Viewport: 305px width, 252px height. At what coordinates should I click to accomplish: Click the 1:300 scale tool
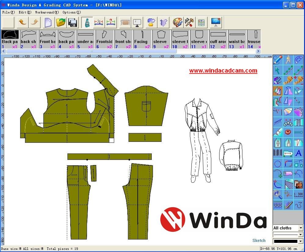click(x=298, y=194)
